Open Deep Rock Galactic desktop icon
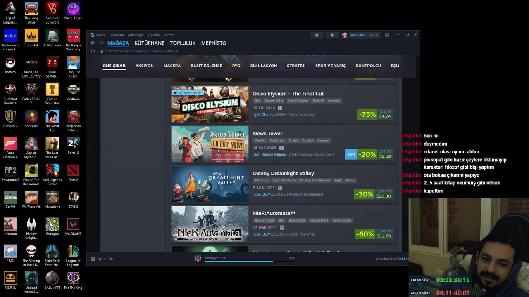Screen dimensions: 529x297 point(73,120)
